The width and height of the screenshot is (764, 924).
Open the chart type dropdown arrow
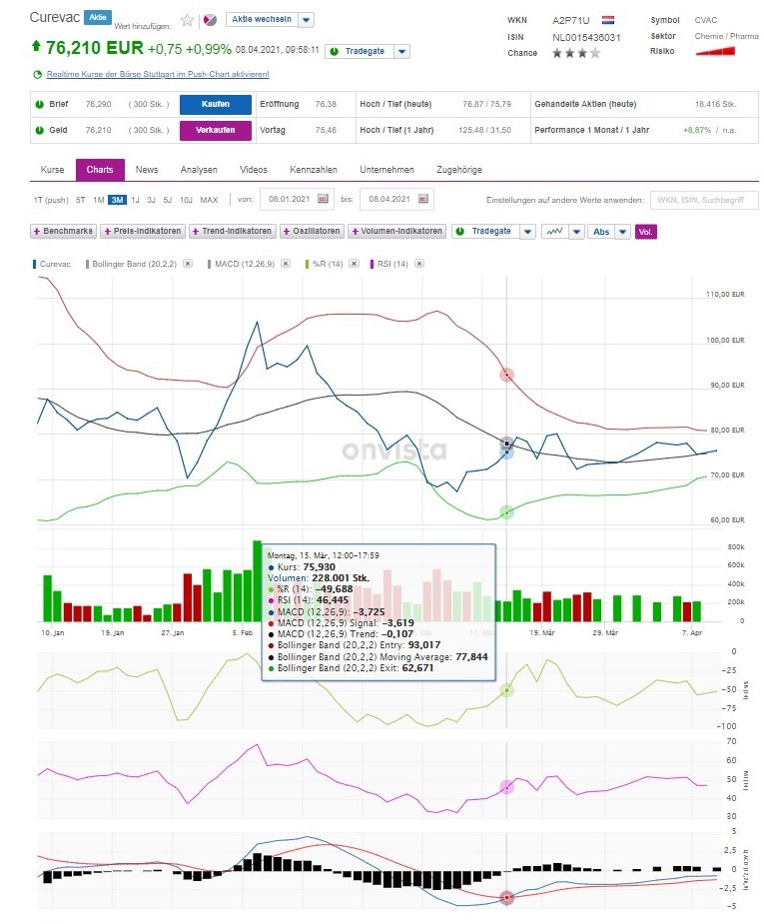[576, 232]
